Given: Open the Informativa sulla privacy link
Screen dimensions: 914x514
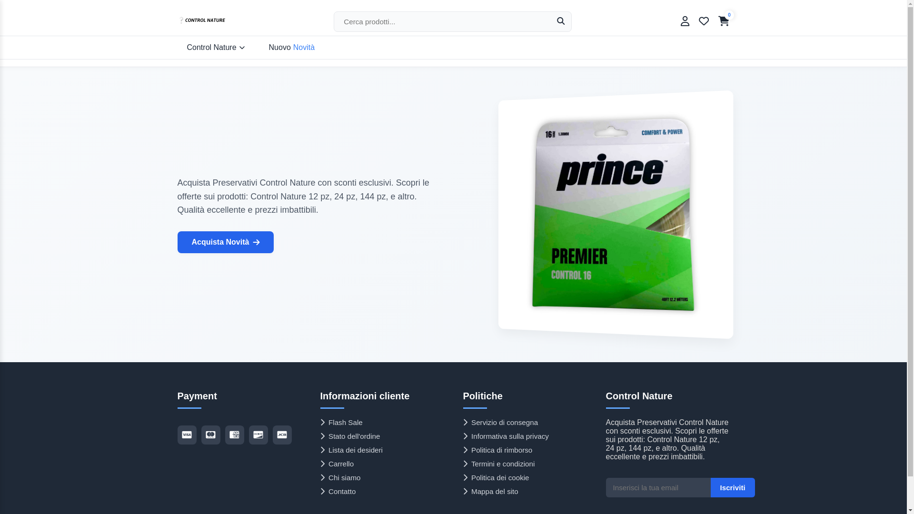Looking at the screenshot, I should (509, 436).
